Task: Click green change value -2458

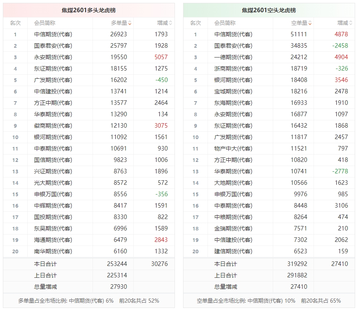Action: [340, 46]
